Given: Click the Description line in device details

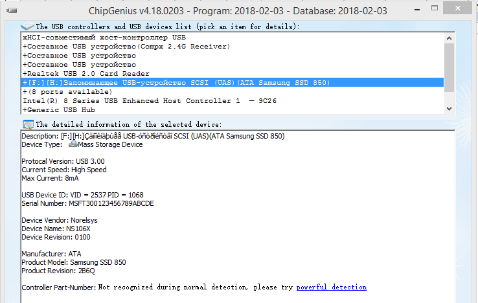Looking at the screenshot, I should tap(153, 136).
